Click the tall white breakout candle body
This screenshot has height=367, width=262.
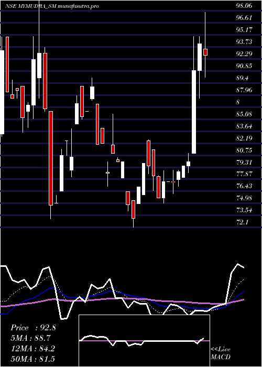tap(194, 112)
